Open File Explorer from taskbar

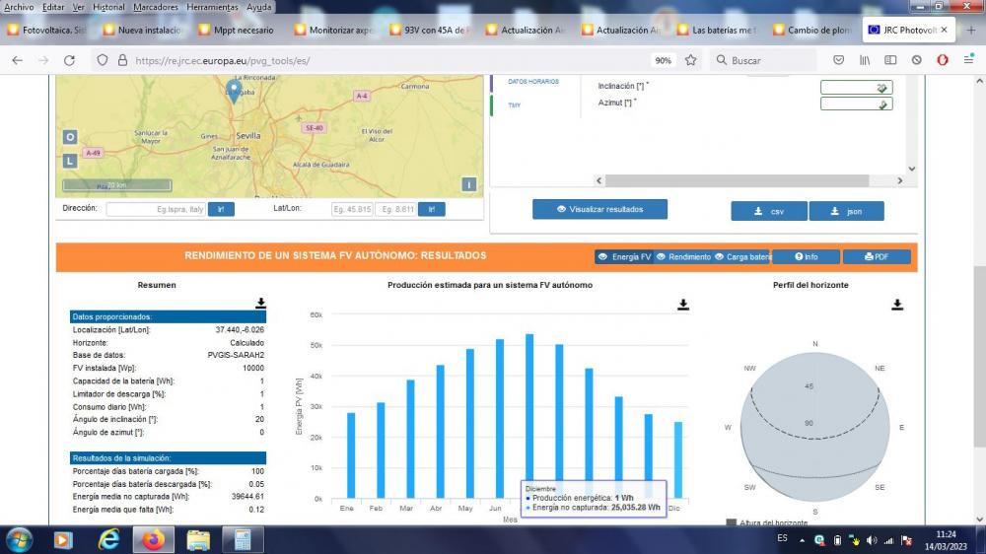(x=198, y=540)
